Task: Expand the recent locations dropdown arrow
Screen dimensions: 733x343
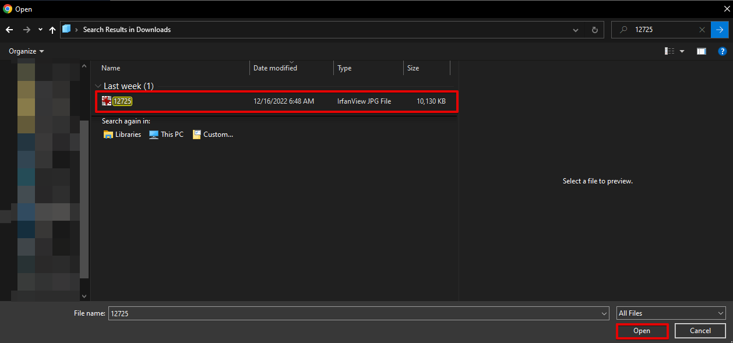Action: (40, 30)
